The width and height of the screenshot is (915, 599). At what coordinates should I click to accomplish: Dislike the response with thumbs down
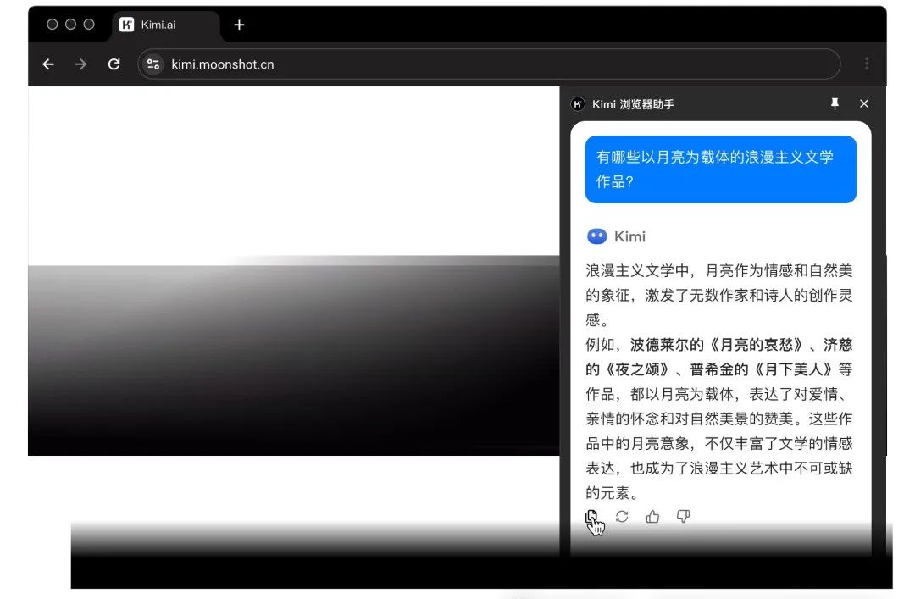(x=683, y=517)
